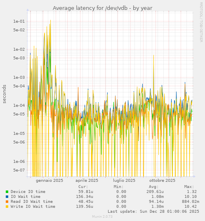The image size is (205, 221).
Task: Click the 'IO Wait time' legend label
Action: pyautogui.click(x=26, y=197)
